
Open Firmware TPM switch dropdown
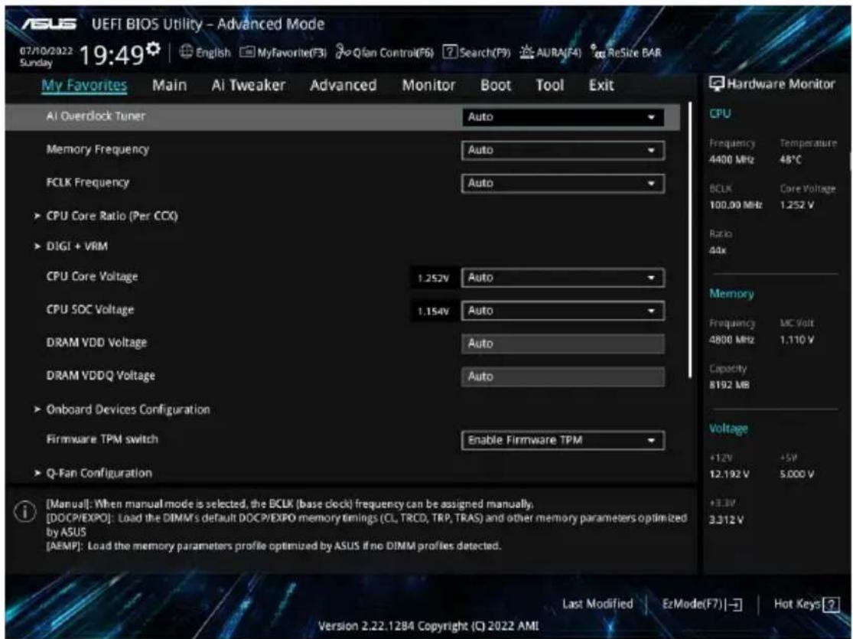[x=562, y=440]
